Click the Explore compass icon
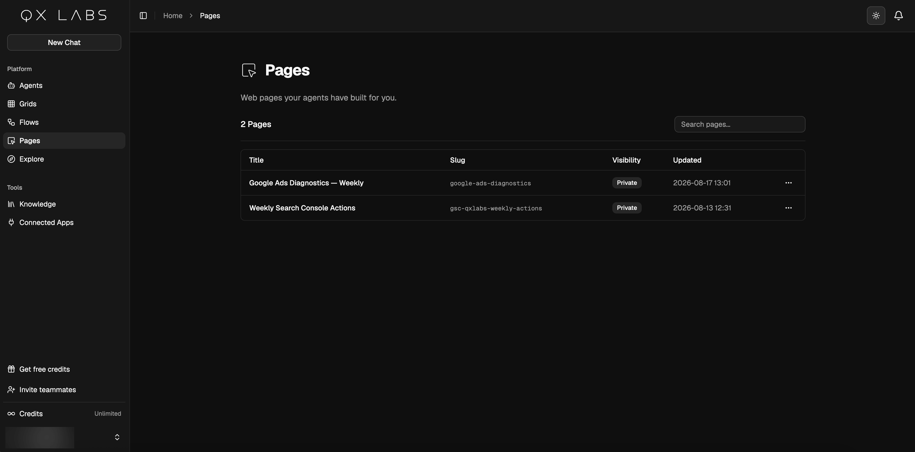This screenshot has width=915, height=452. (11, 159)
